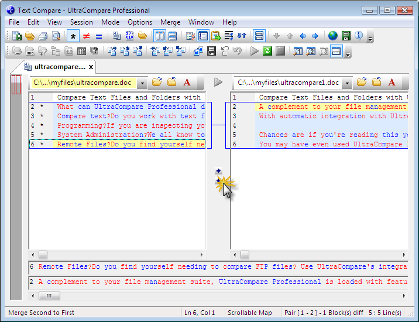The width and height of the screenshot is (419, 322).
Task: Click the gray play arrow between file paths
Action: pos(218,82)
